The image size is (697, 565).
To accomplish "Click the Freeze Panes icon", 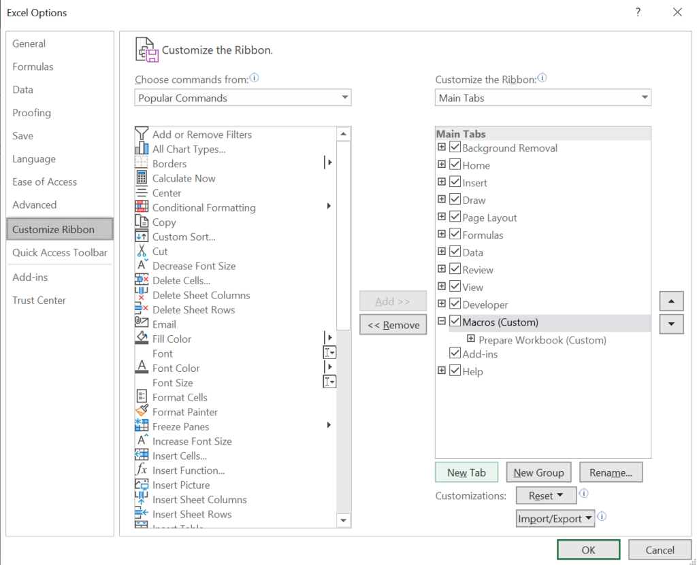I will tap(142, 426).
